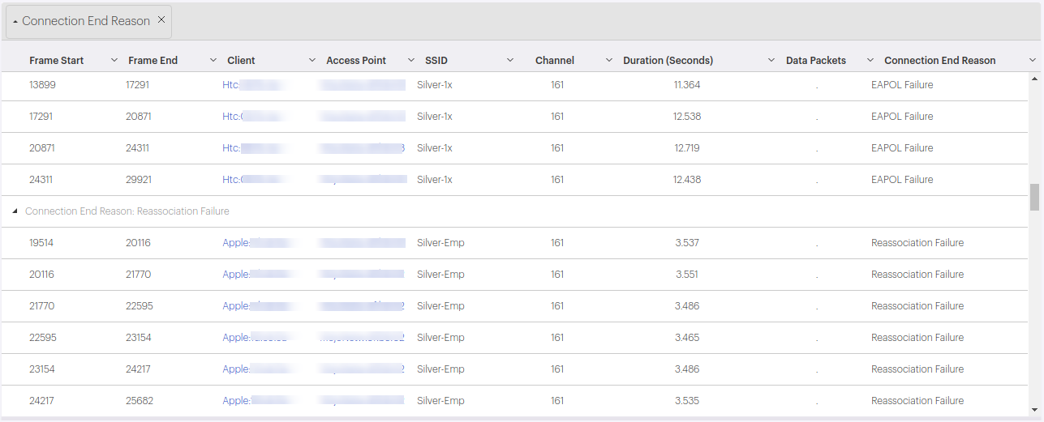Open the SSID column menu chevron

pos(510,61)
